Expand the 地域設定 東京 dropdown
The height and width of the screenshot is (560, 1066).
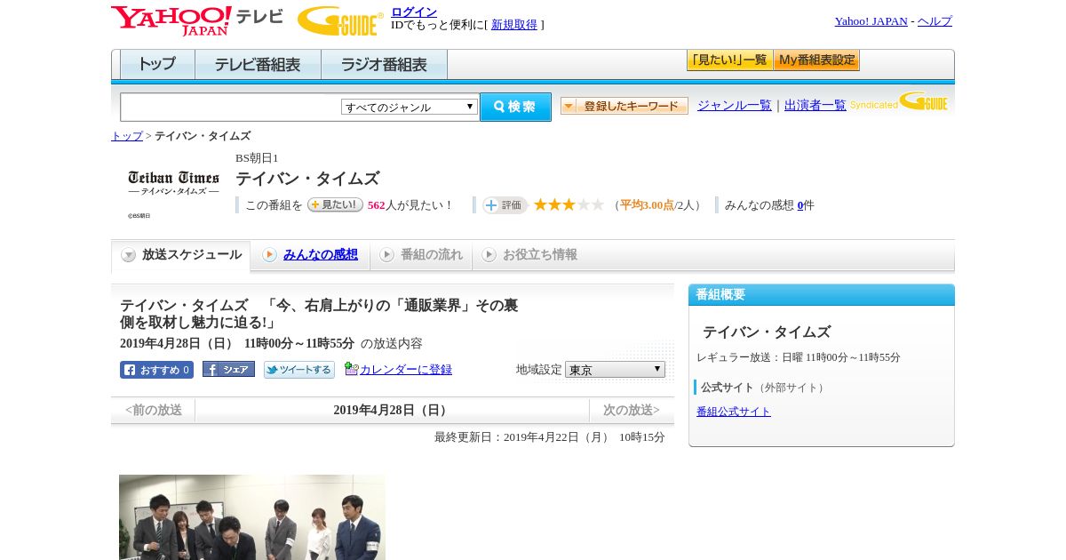[615, 369]
